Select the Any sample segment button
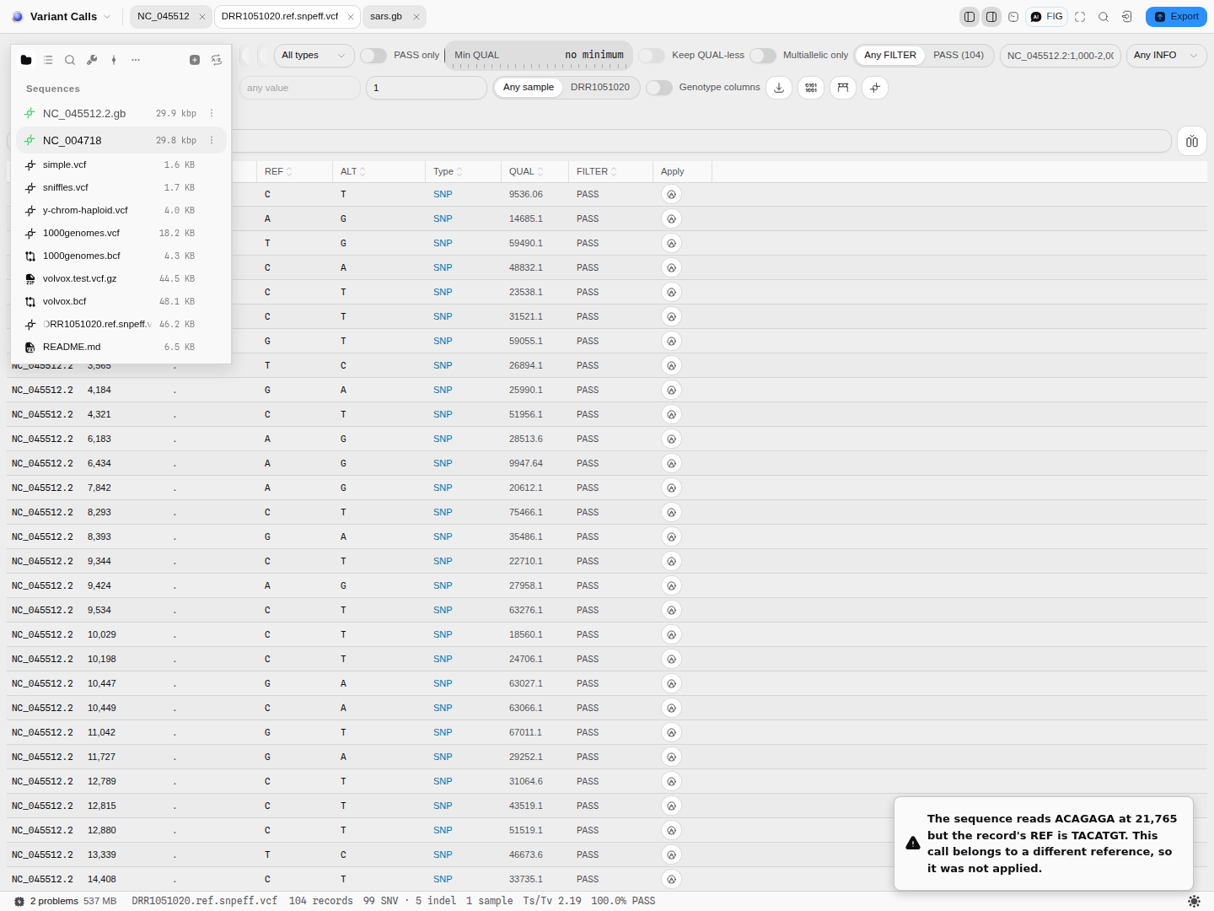1214x911 pixels. tap(529, 88)
